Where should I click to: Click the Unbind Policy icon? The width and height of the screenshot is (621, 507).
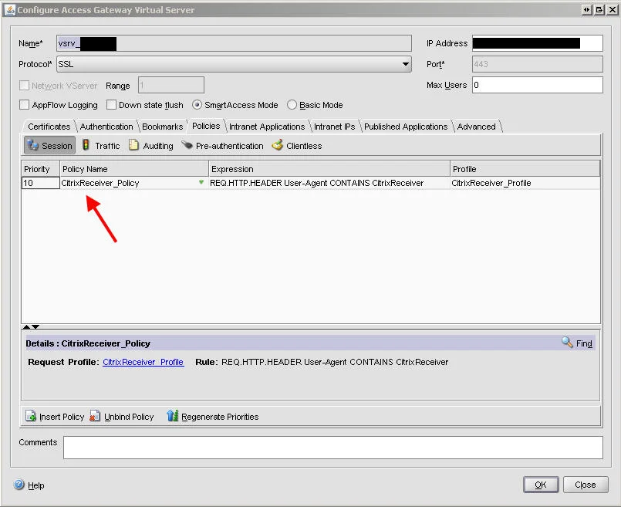[x=95, y=416]
